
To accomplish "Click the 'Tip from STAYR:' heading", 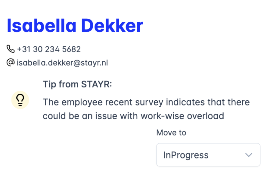I will 77,84.
